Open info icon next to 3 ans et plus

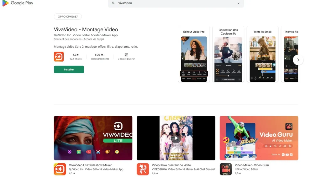pyautogui.click(x=134, y=59)
